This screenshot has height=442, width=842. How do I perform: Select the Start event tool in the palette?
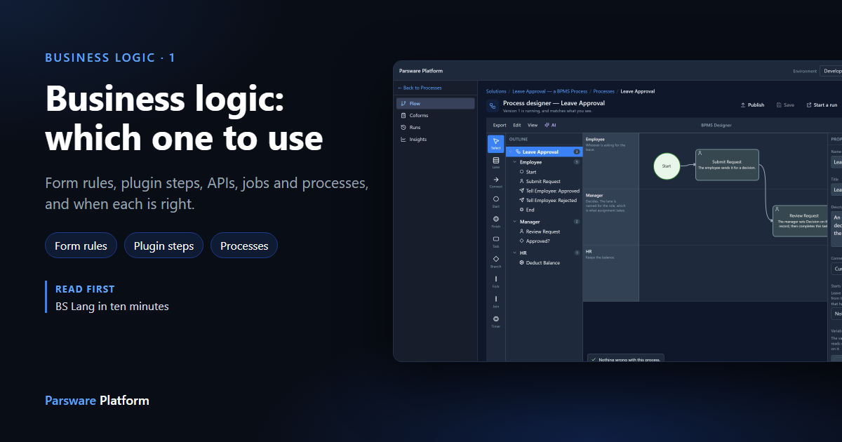tap(496, 202)
